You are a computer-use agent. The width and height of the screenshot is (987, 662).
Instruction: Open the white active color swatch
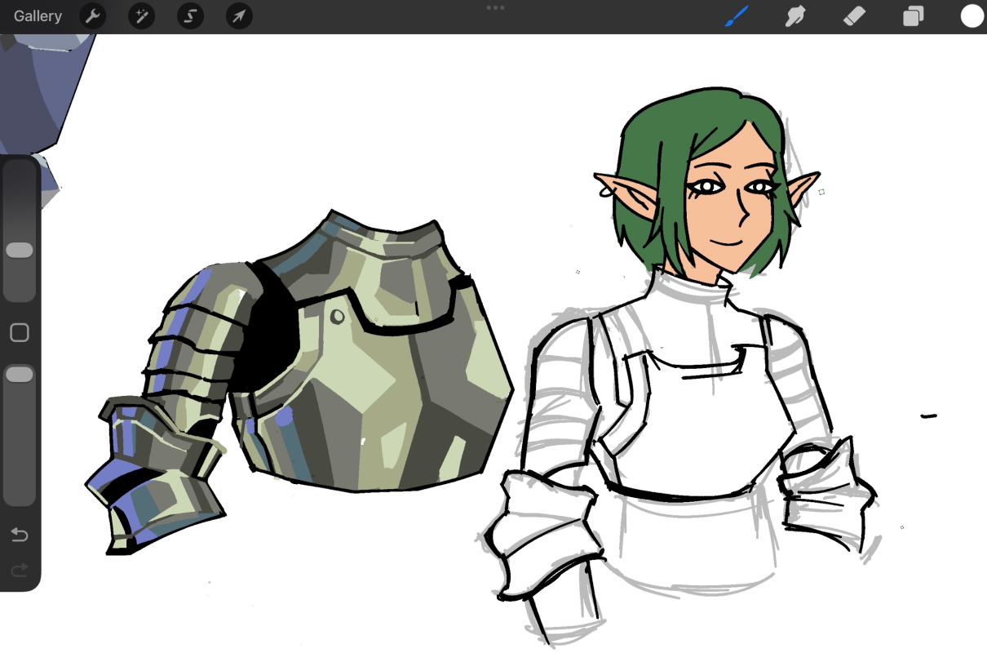point(972,16)
